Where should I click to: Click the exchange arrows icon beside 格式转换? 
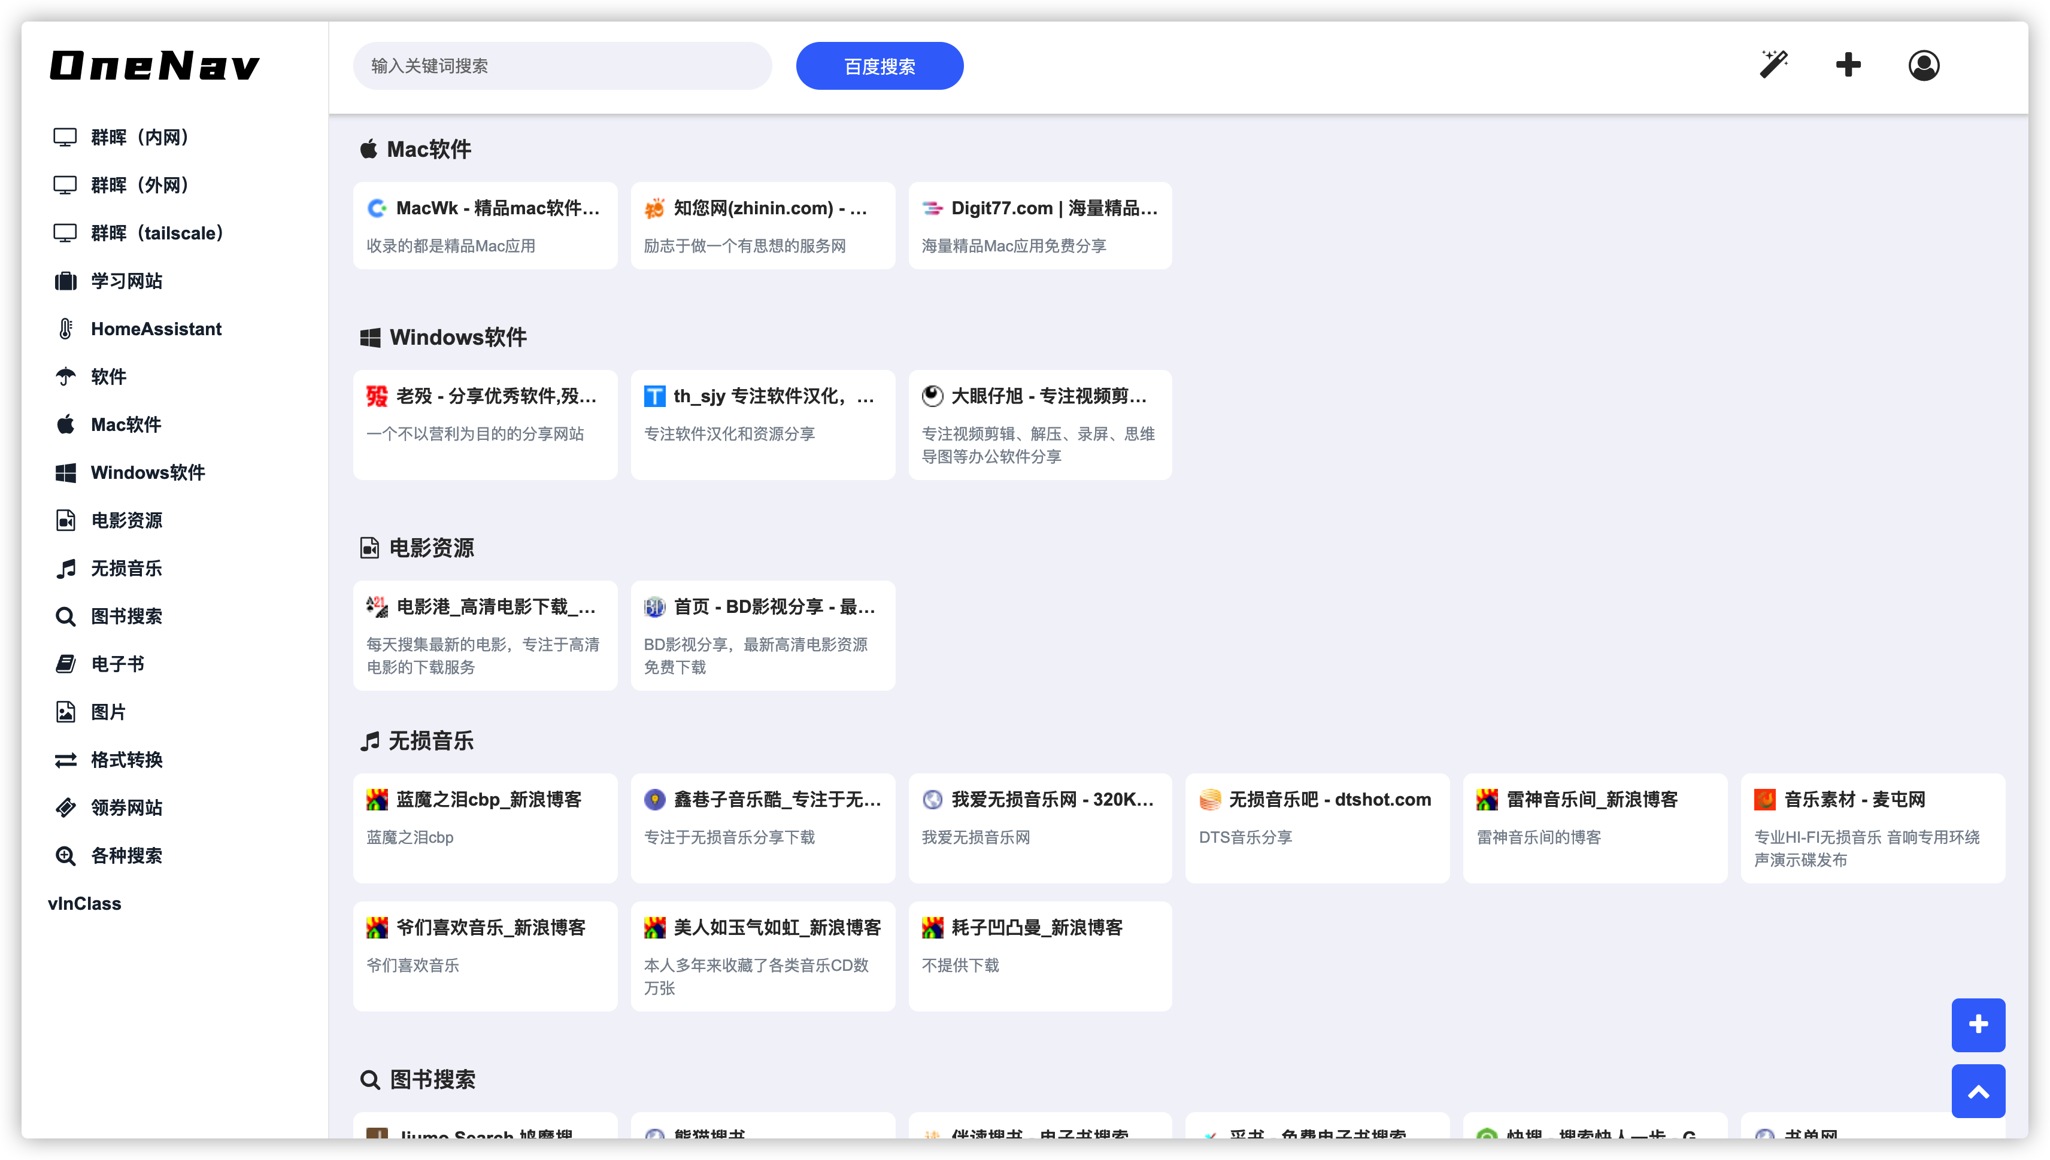[65, 760]
